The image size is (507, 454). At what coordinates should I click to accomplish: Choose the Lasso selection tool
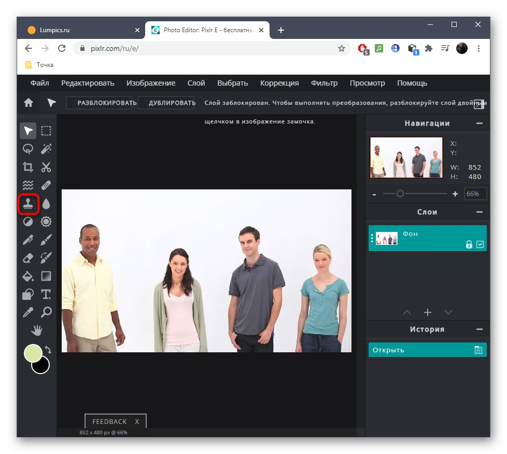click(28, 149)
